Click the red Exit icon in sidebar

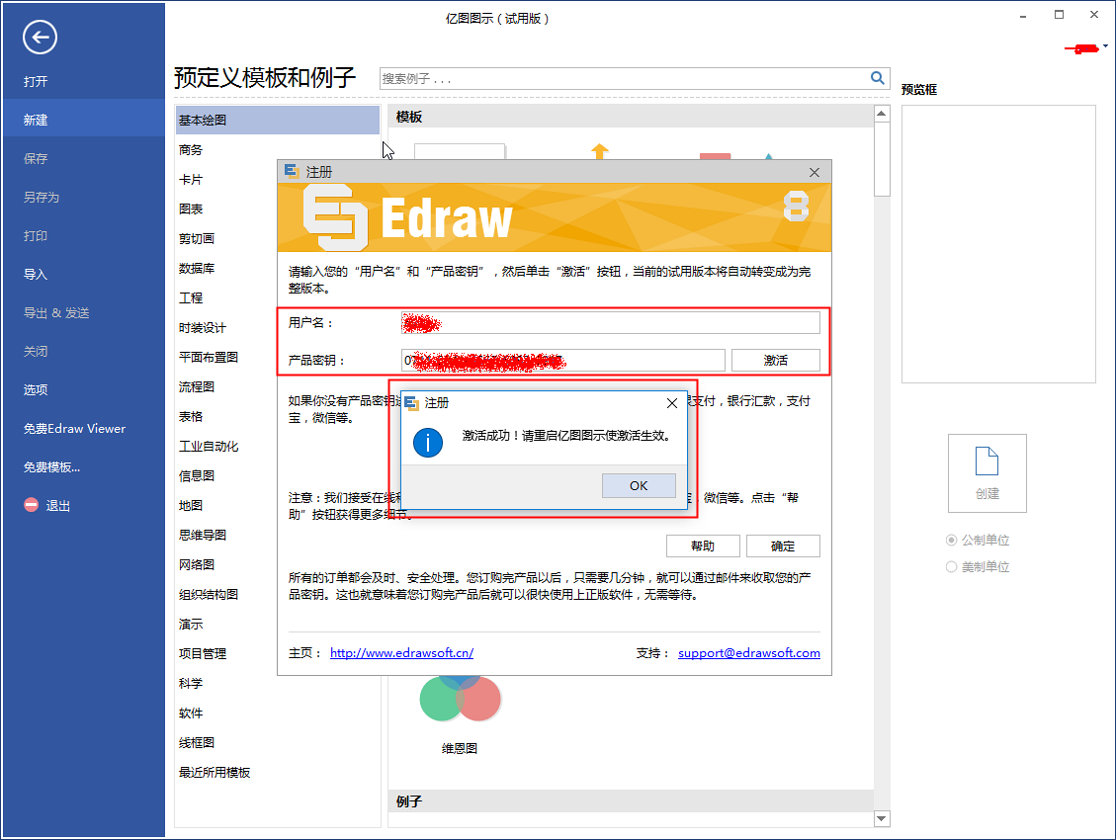(31, 505)
